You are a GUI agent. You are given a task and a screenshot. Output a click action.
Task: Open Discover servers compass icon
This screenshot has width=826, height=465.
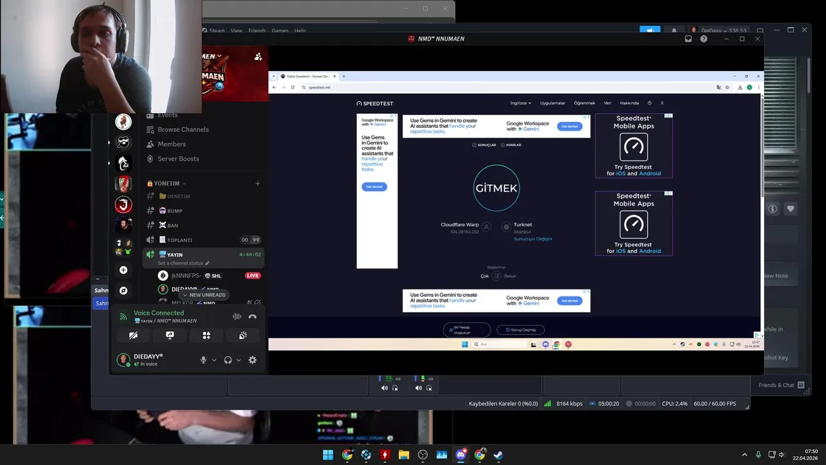click(123, 291)
